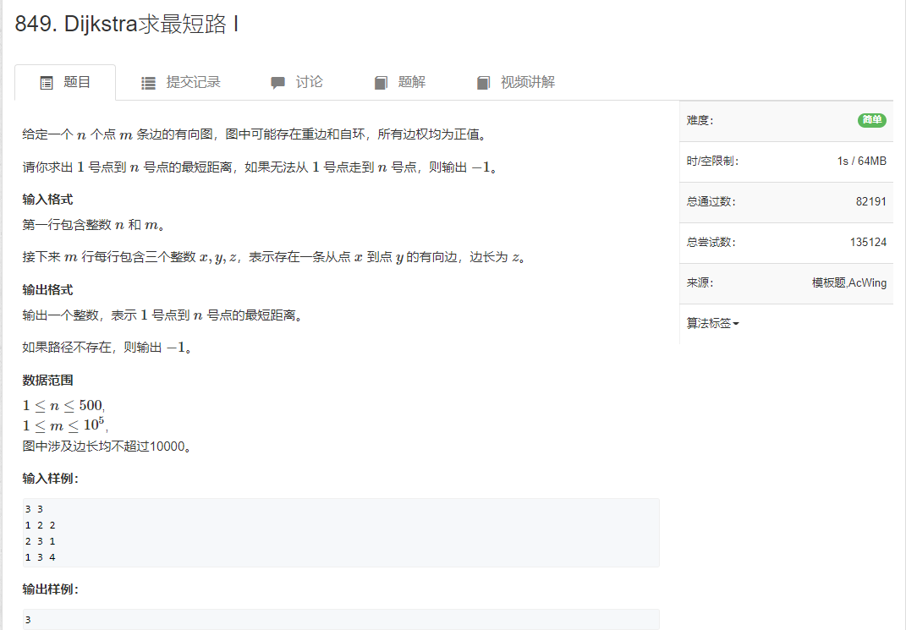Click the list icon beside 提交记录
Image resolution: width=906 pixels, height=630 pixels.
pos(148,82)
